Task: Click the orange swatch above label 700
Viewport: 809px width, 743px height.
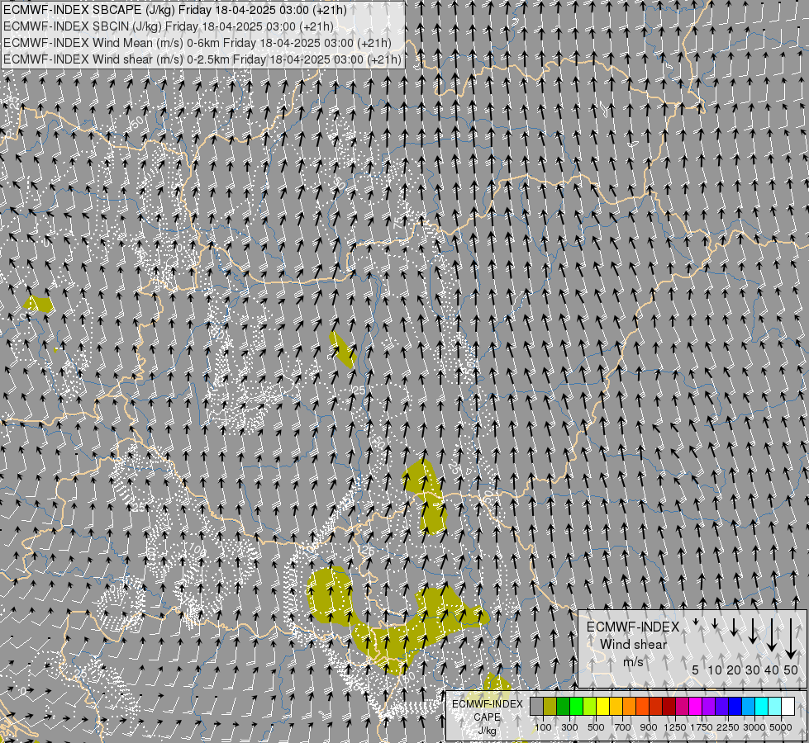Action: 629,707
